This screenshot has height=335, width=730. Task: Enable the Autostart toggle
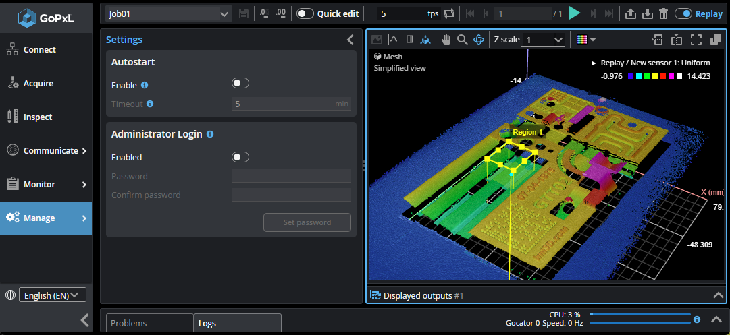tap(240, 83)
